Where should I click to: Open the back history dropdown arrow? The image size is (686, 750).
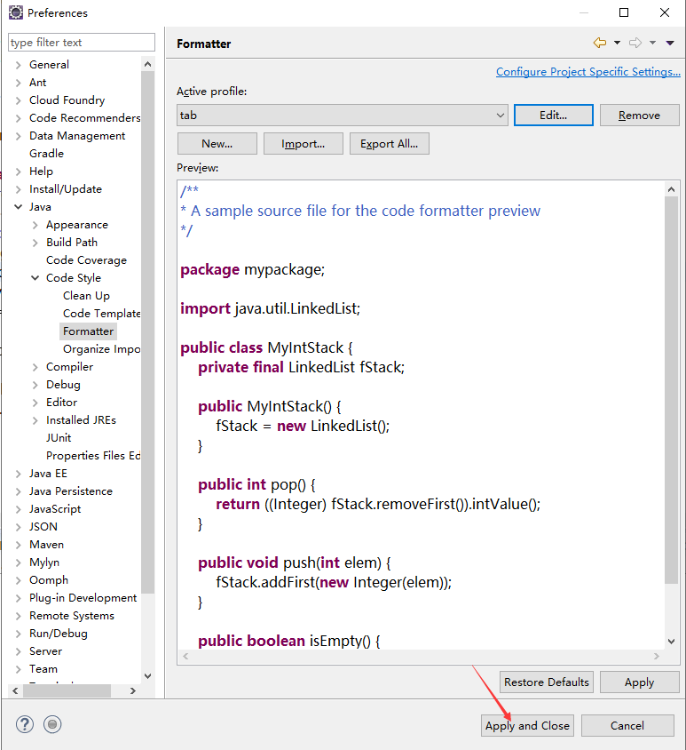point(617,43)
